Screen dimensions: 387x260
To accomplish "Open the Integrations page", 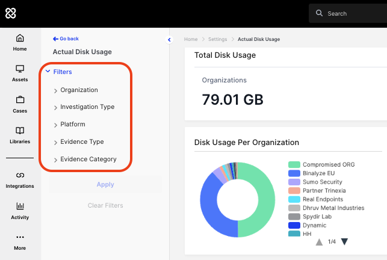I will [x=20, y=180].
